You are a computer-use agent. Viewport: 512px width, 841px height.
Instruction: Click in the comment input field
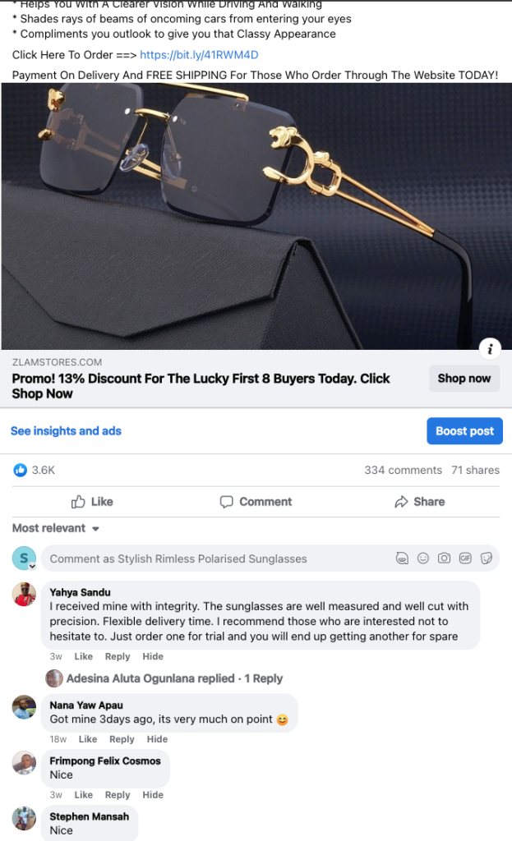click(214, 558)
